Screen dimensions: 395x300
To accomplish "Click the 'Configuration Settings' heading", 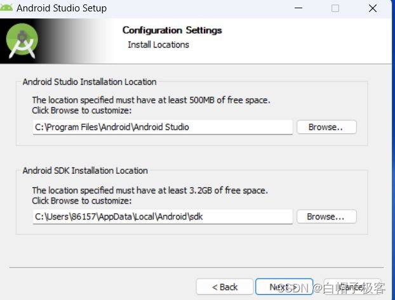I will (x=172, y=30).
